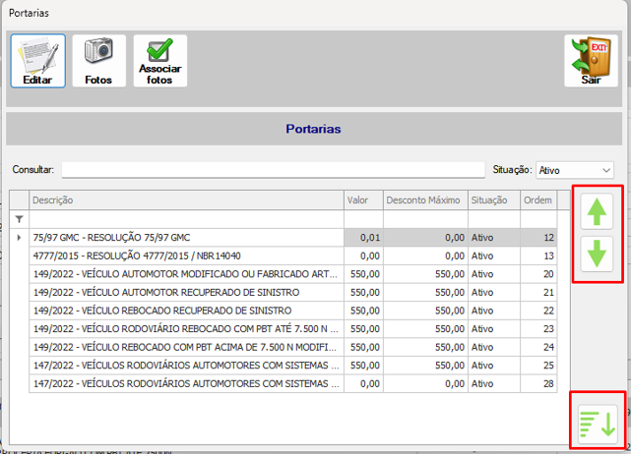This screenshot has height=454, width=631.
Task: Sort by Desconto Máximo column header
Action: [x=425, y=200]
